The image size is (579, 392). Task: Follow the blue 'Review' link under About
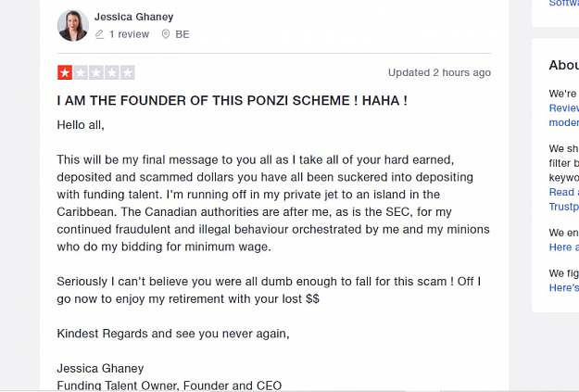(564, 107)
